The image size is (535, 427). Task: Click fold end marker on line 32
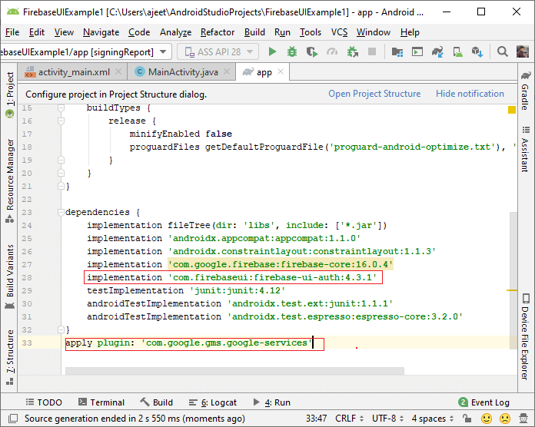tap(61, 329)
